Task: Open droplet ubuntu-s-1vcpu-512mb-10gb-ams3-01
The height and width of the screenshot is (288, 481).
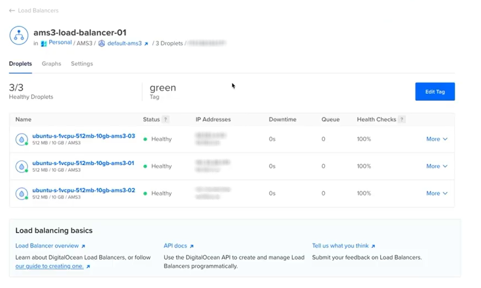Action: 83,163
